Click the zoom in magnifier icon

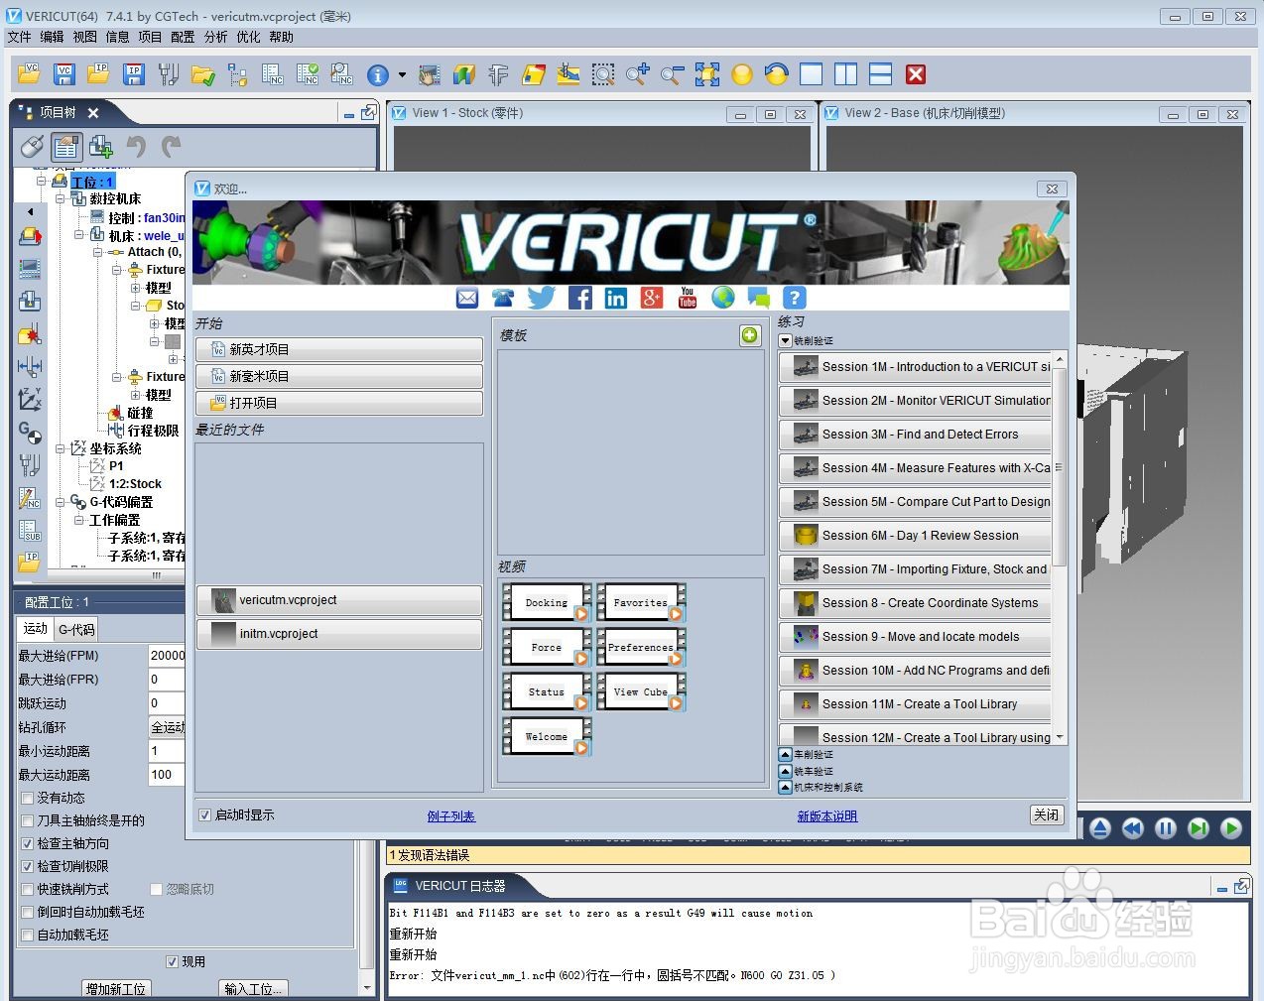point(637,74)
